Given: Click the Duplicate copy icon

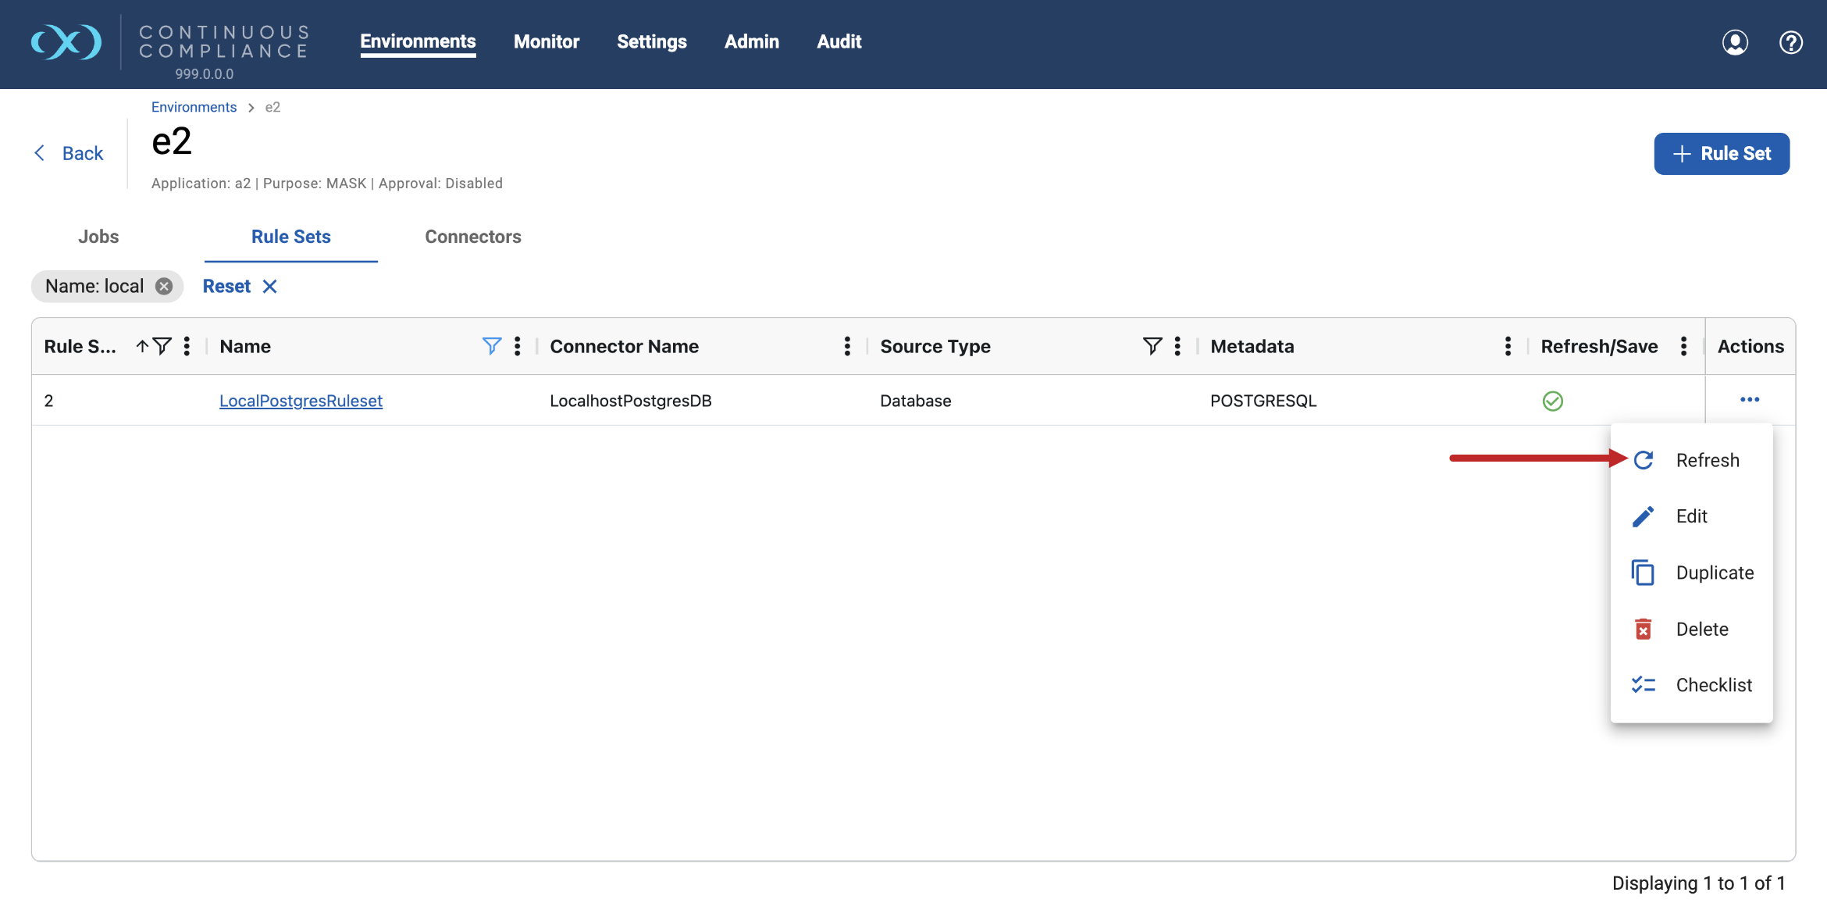Looking at the screenshot, I should 1643,573.
